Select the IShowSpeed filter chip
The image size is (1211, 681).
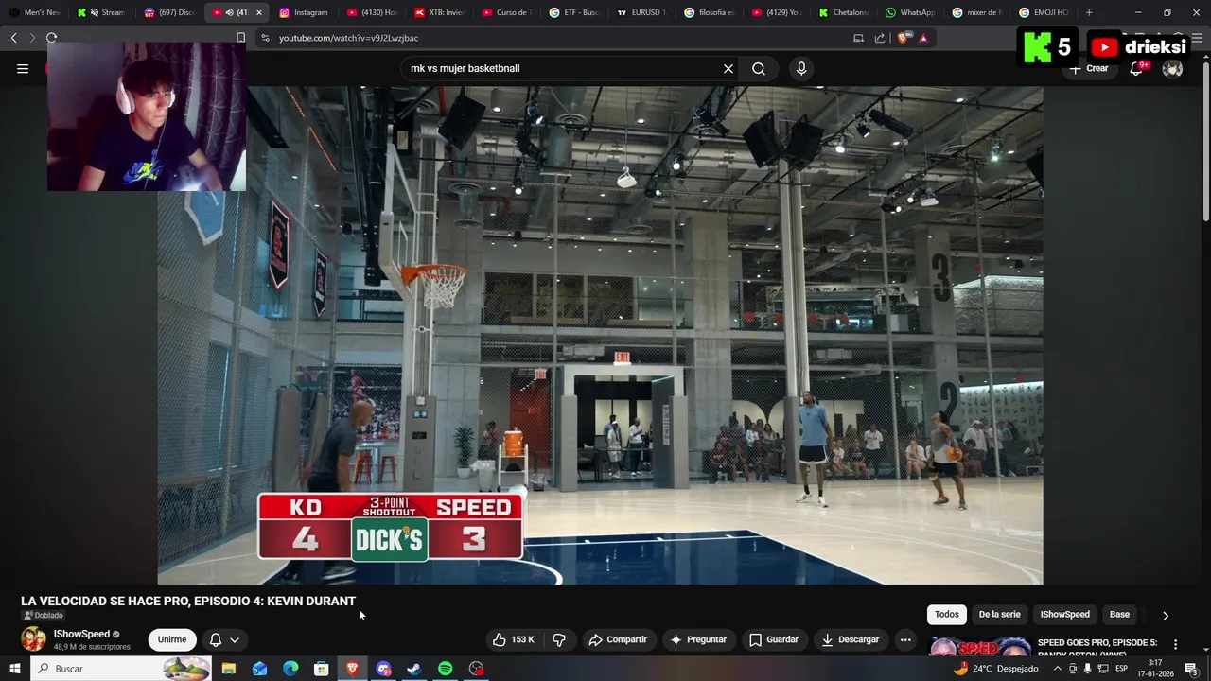1064,614
